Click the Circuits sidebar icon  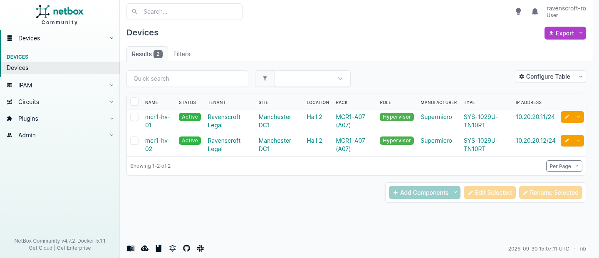(x=10, y=102)
